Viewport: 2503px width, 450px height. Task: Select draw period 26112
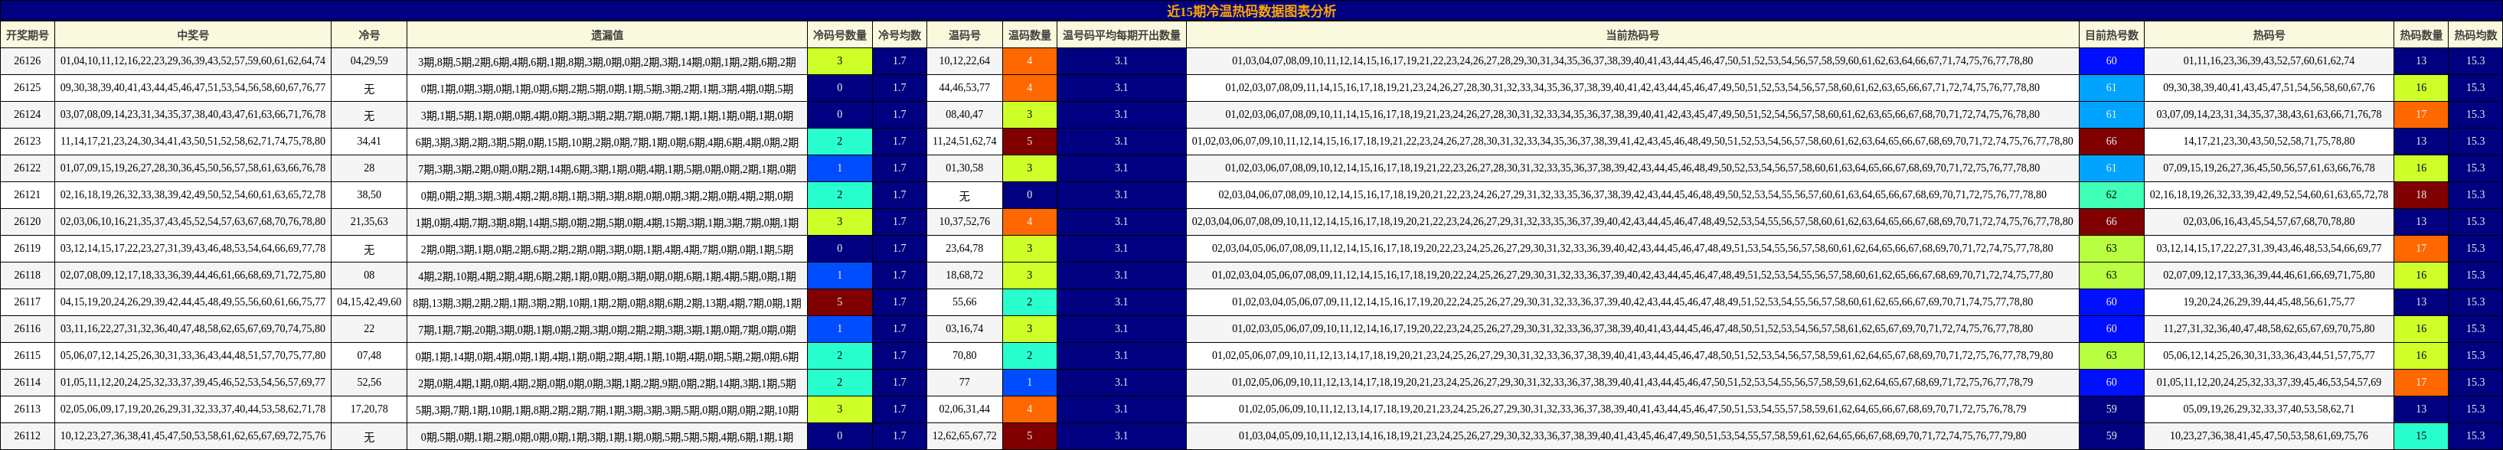[x=28, y=435]
